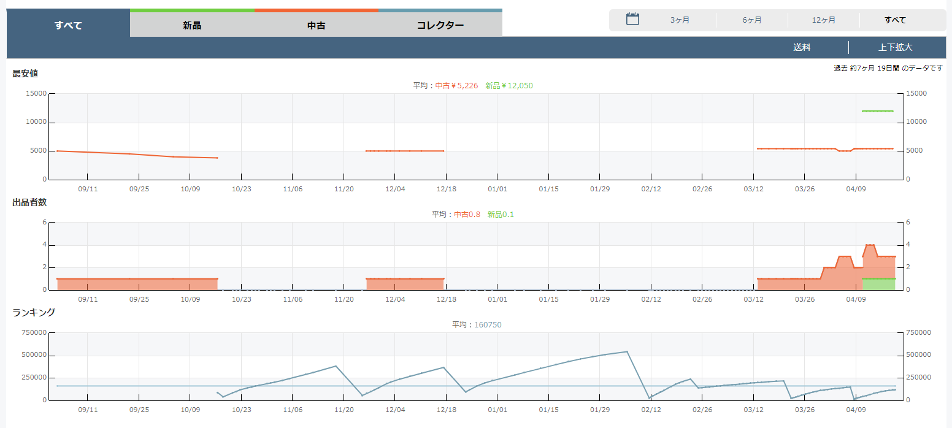Viewport: 952px width, 428px height.
Task: Switch to the 新品 tab
Action: tap(192, 25)
